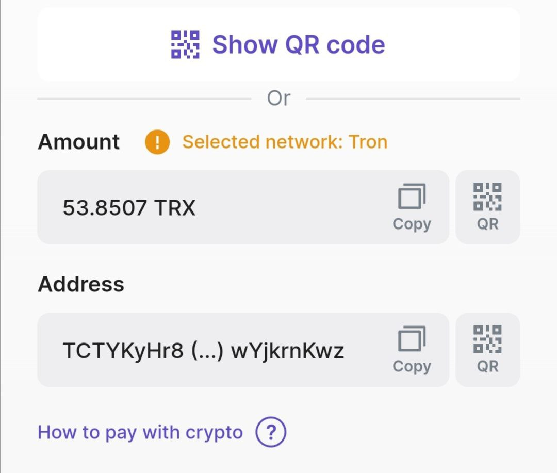
Task: Select the 53.8507 TRX amount text
Action: tap(129, 208)
